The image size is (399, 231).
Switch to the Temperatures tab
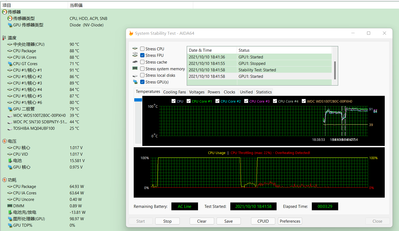click(148, 92)
